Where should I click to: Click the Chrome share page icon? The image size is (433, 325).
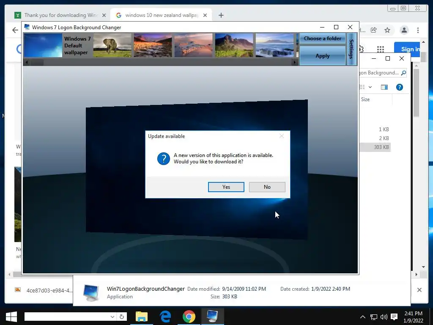coord(374,30)
